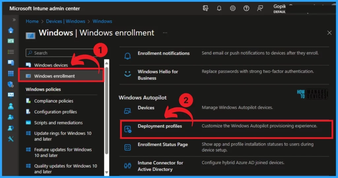Open Update rings for Windows 10 and later
The height and width of the screenshot is (178, 338).
62,136
